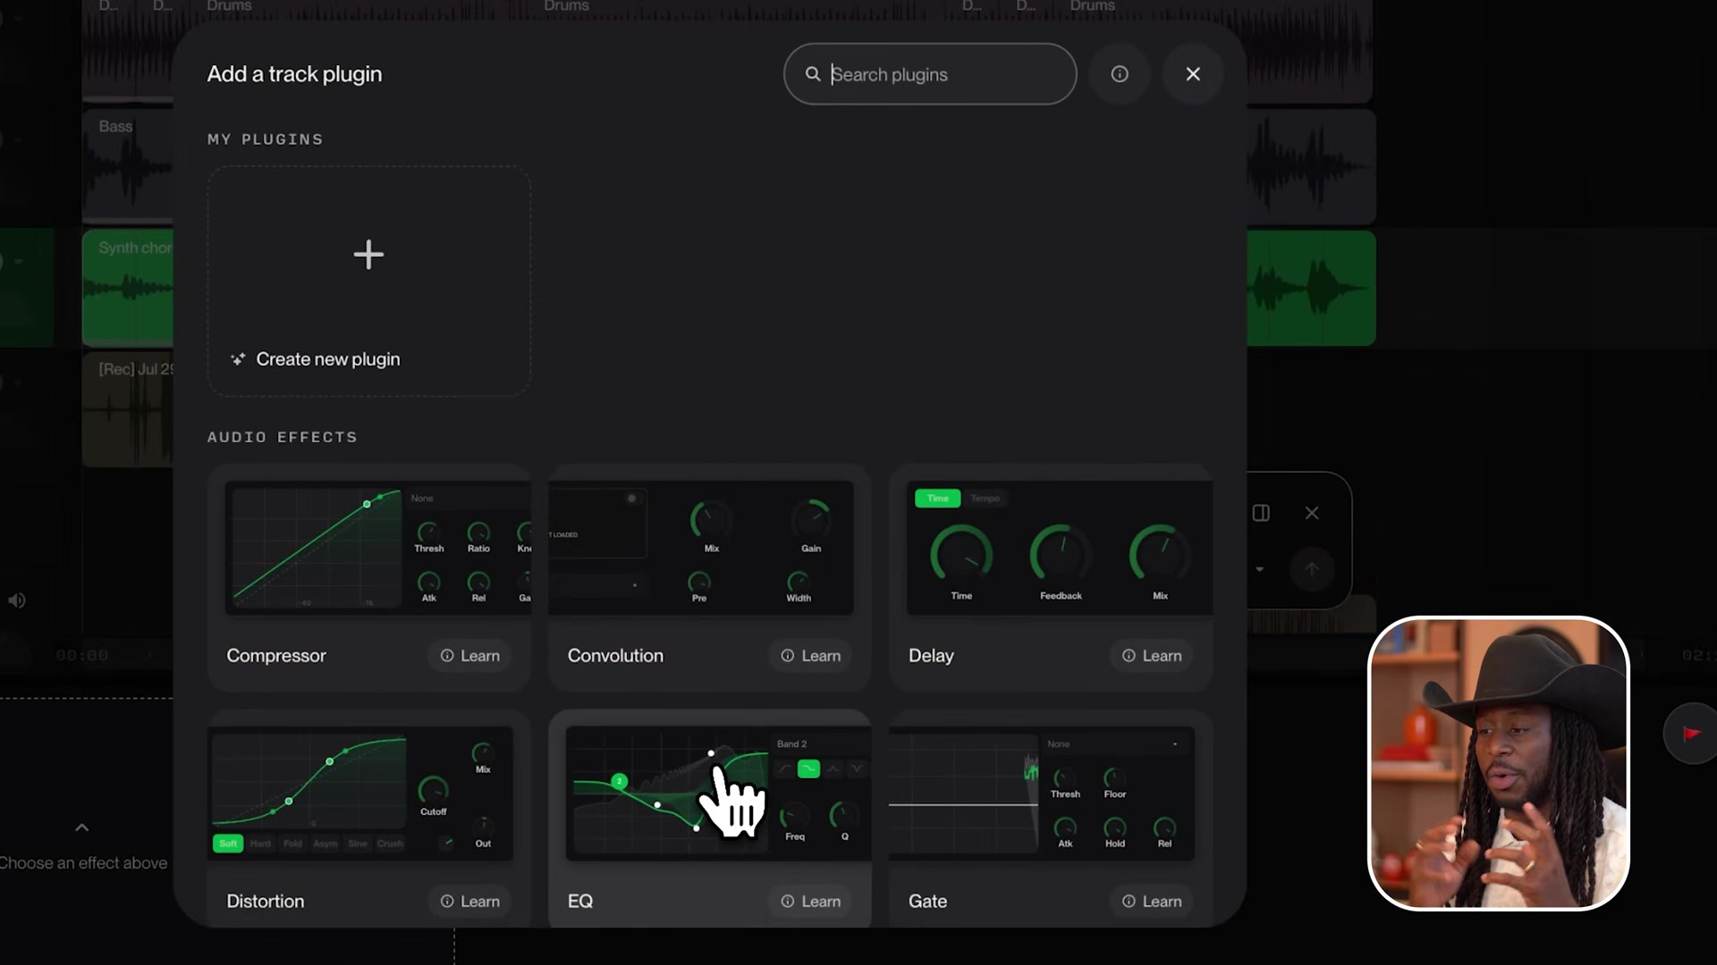
Task: Select the Synth chords track clip
Action: point(128,289)
